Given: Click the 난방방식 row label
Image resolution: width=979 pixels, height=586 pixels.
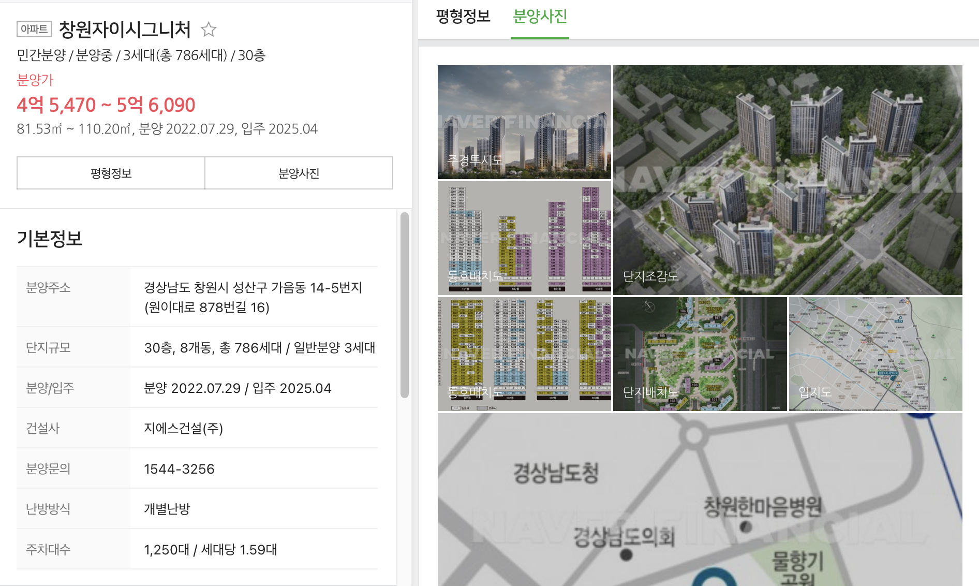Looking at the screenshot, I should coord(48,509).
